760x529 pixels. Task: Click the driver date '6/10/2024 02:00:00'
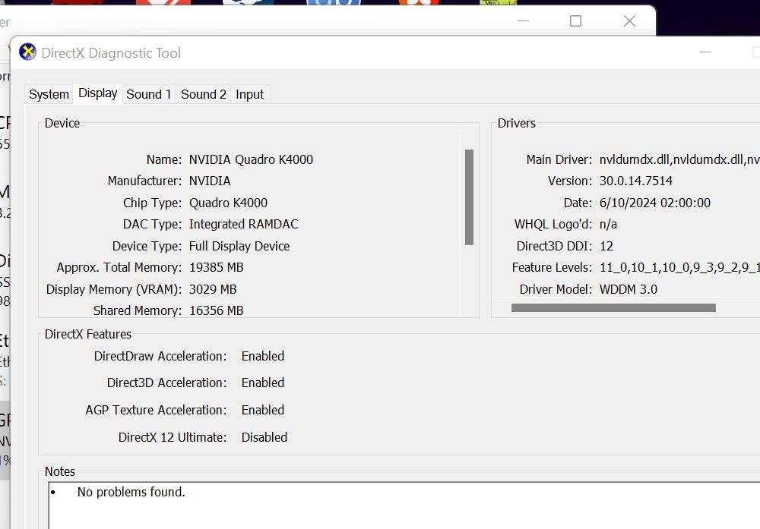(655, 203)
